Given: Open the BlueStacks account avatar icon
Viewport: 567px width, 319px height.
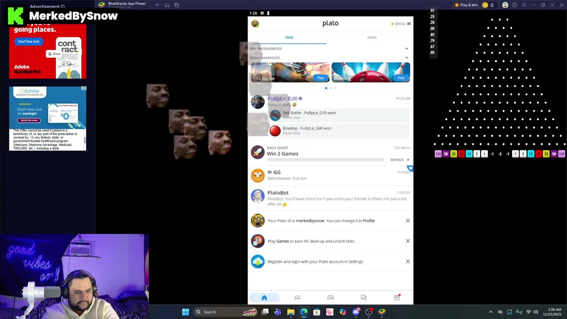Looking at the screenshot, I should (x=505, y=5).
